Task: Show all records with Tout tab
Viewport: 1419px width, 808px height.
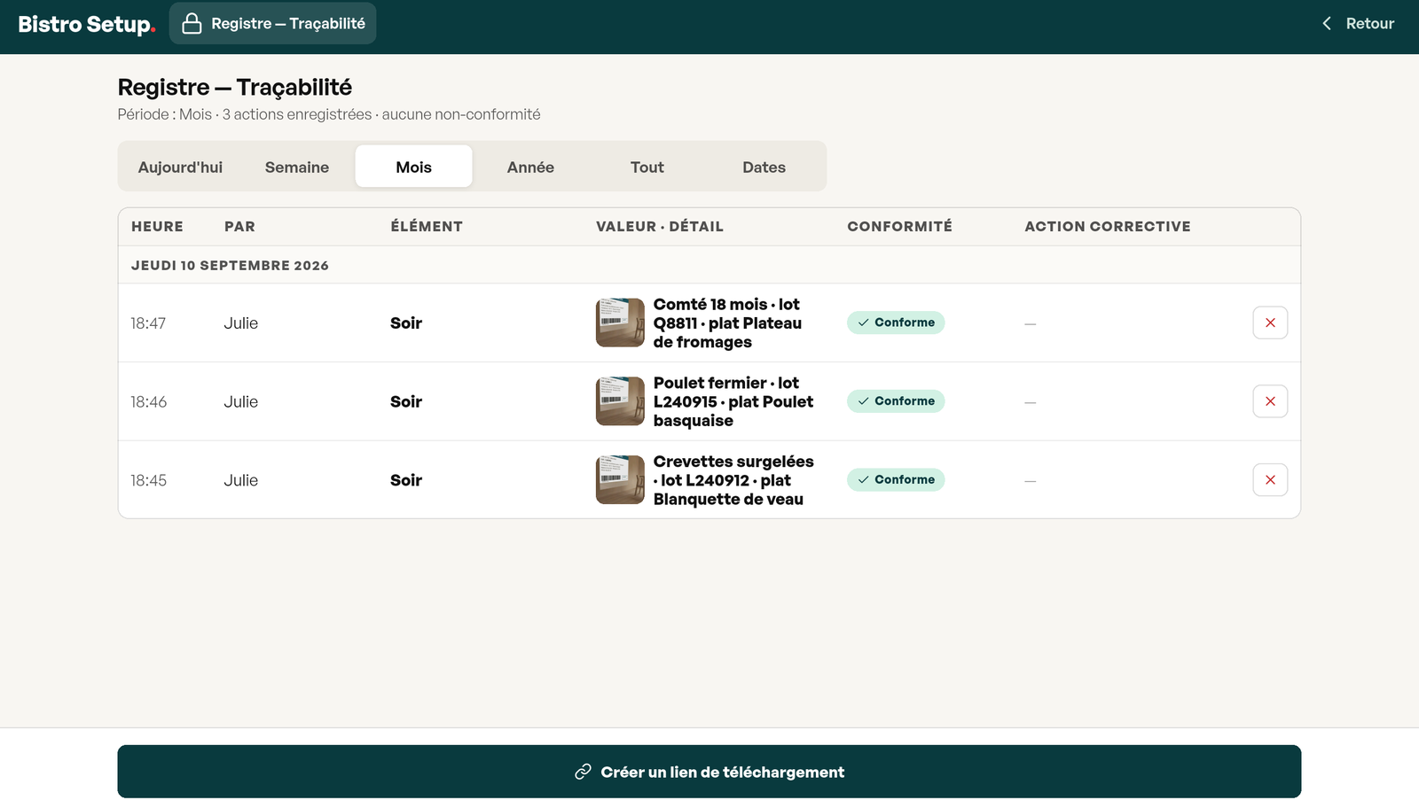Action: (647, 167)
